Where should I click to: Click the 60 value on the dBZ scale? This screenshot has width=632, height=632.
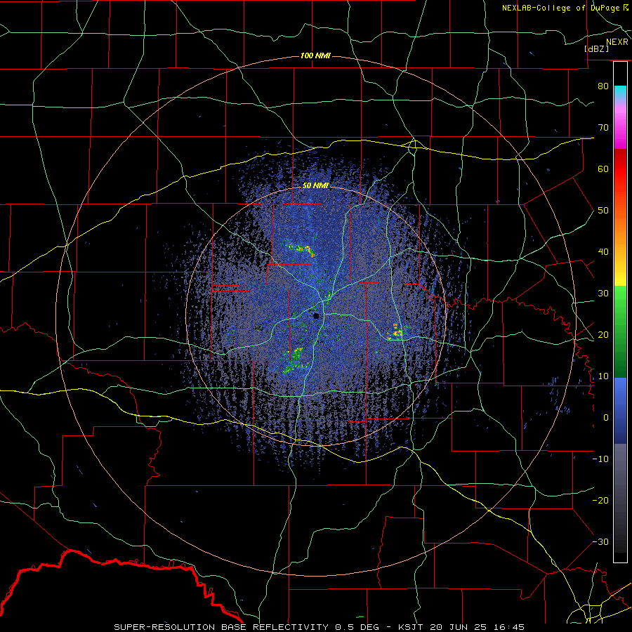pyautogui.click(x=603, y=169)
